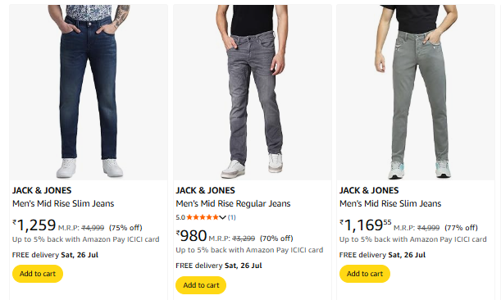Open the dark blue slim jeans image
Viewport: 501px width, 300px height.
click(x=89, y=93)
